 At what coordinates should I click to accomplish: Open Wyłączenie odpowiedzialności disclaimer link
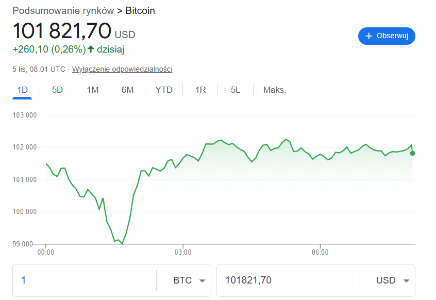coord(122,69)
